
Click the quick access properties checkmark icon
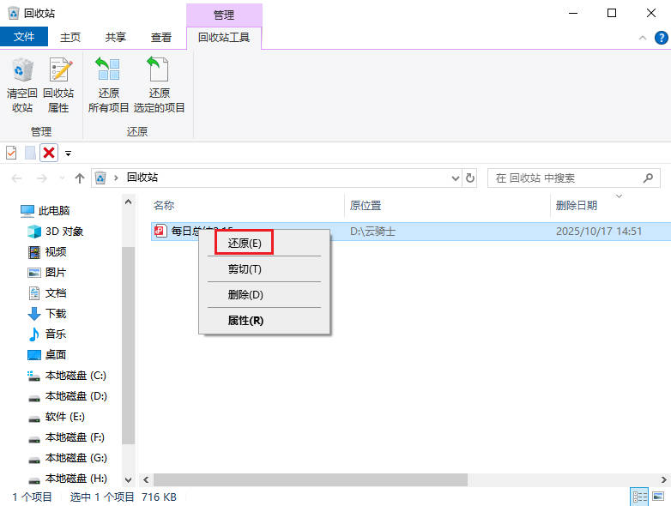pos(11,153)
